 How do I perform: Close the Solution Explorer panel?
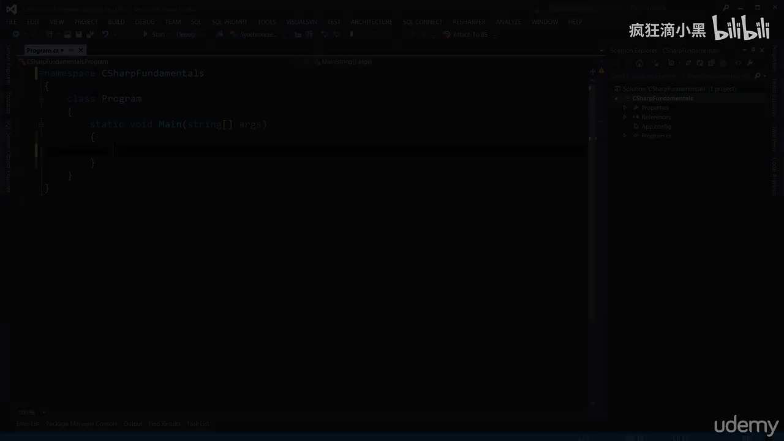762,50
